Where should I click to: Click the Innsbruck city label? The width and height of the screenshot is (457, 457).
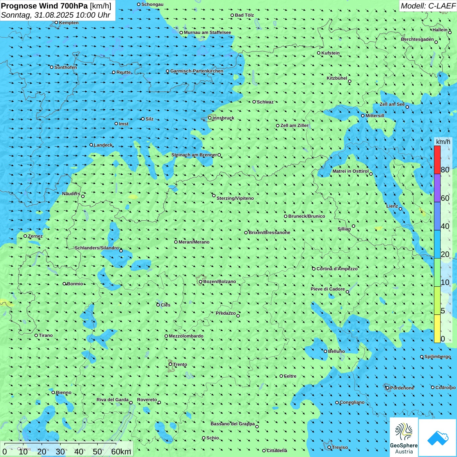pos(223,118)
